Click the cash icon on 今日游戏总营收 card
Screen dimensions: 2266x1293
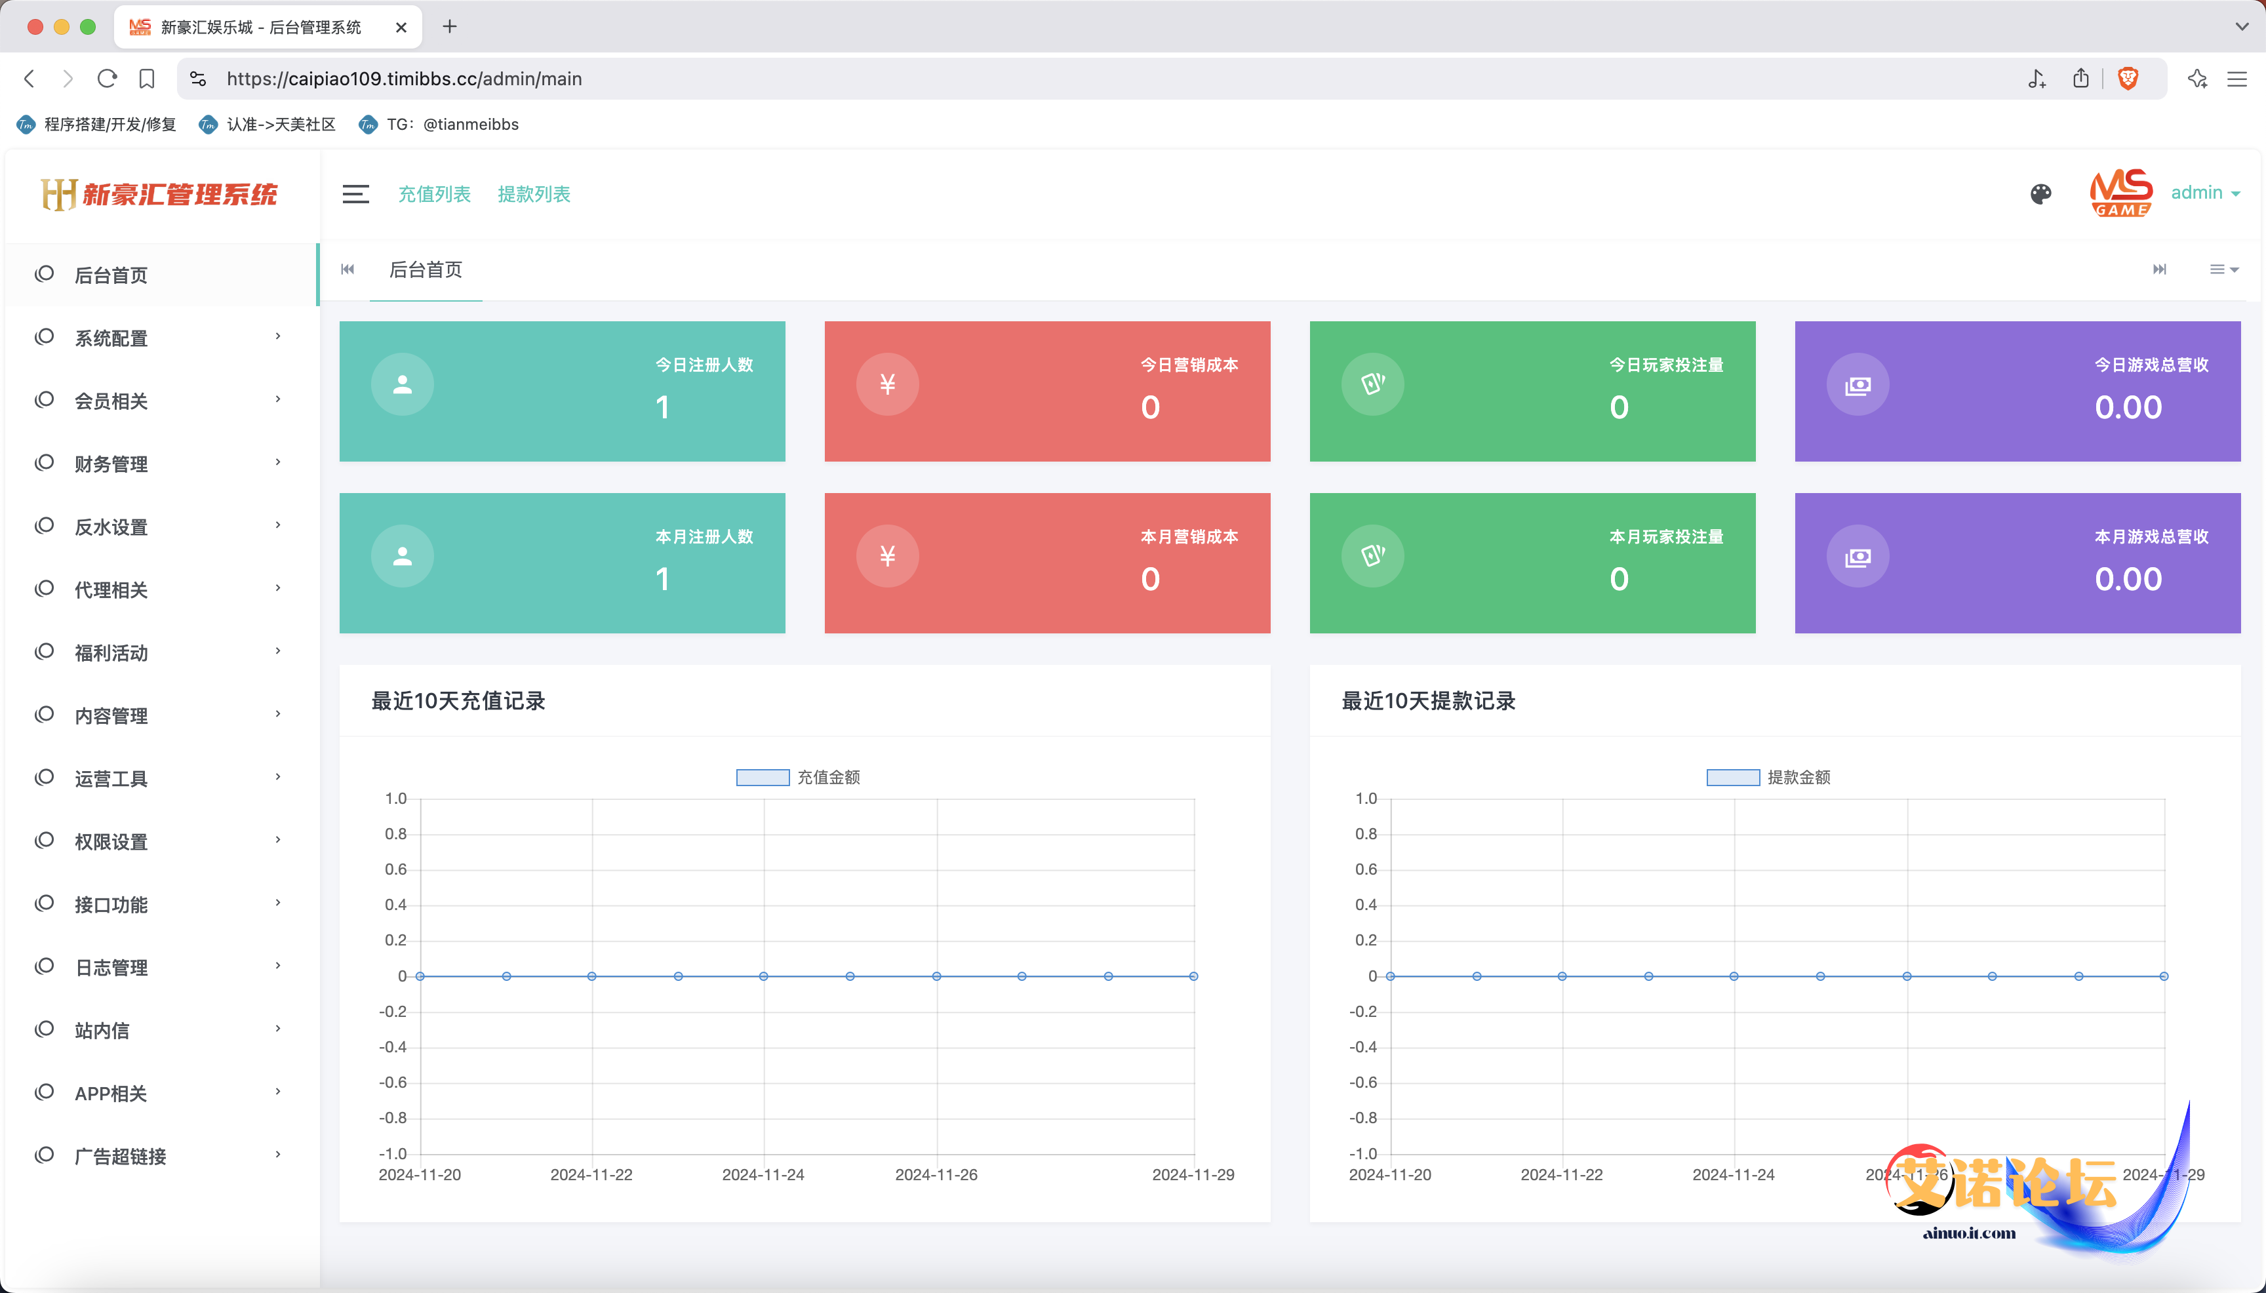coord(1858,384)
